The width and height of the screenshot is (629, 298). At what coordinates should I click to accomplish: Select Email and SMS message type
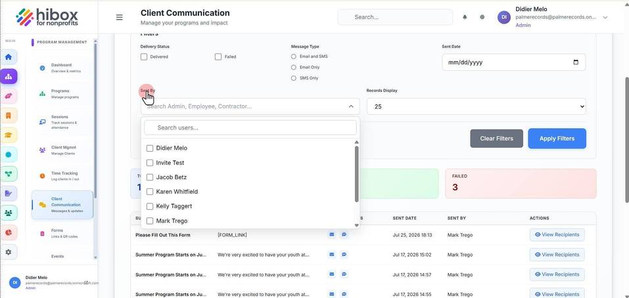294,56
